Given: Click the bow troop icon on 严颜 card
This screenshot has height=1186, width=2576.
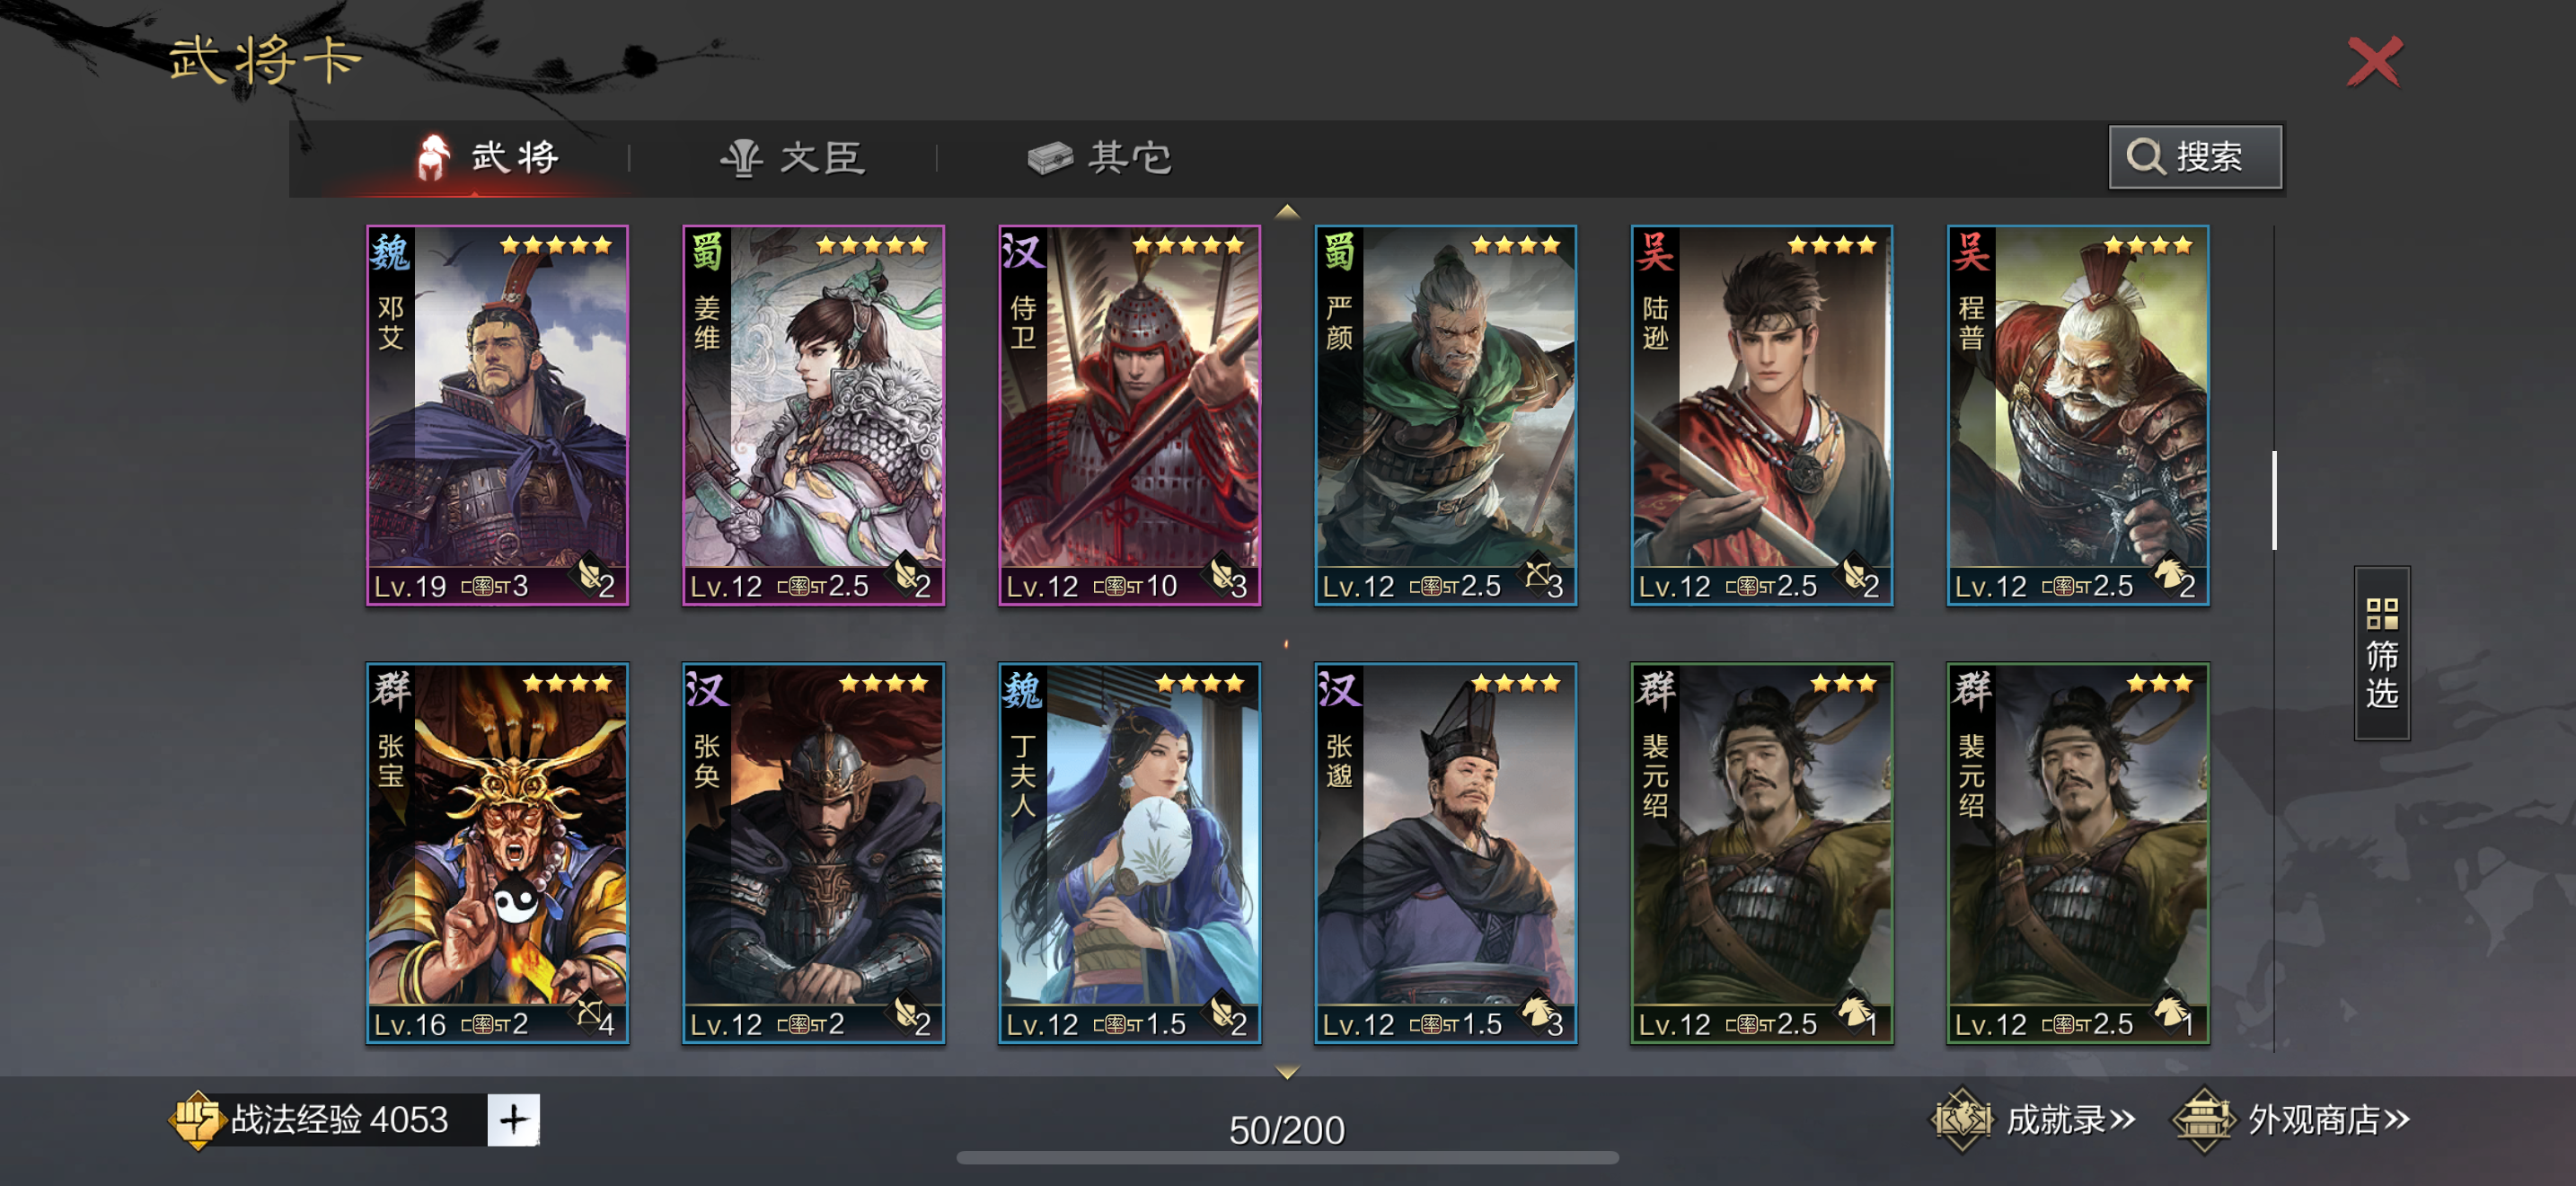Looking at the screenshot, I should click(1536, 574).
